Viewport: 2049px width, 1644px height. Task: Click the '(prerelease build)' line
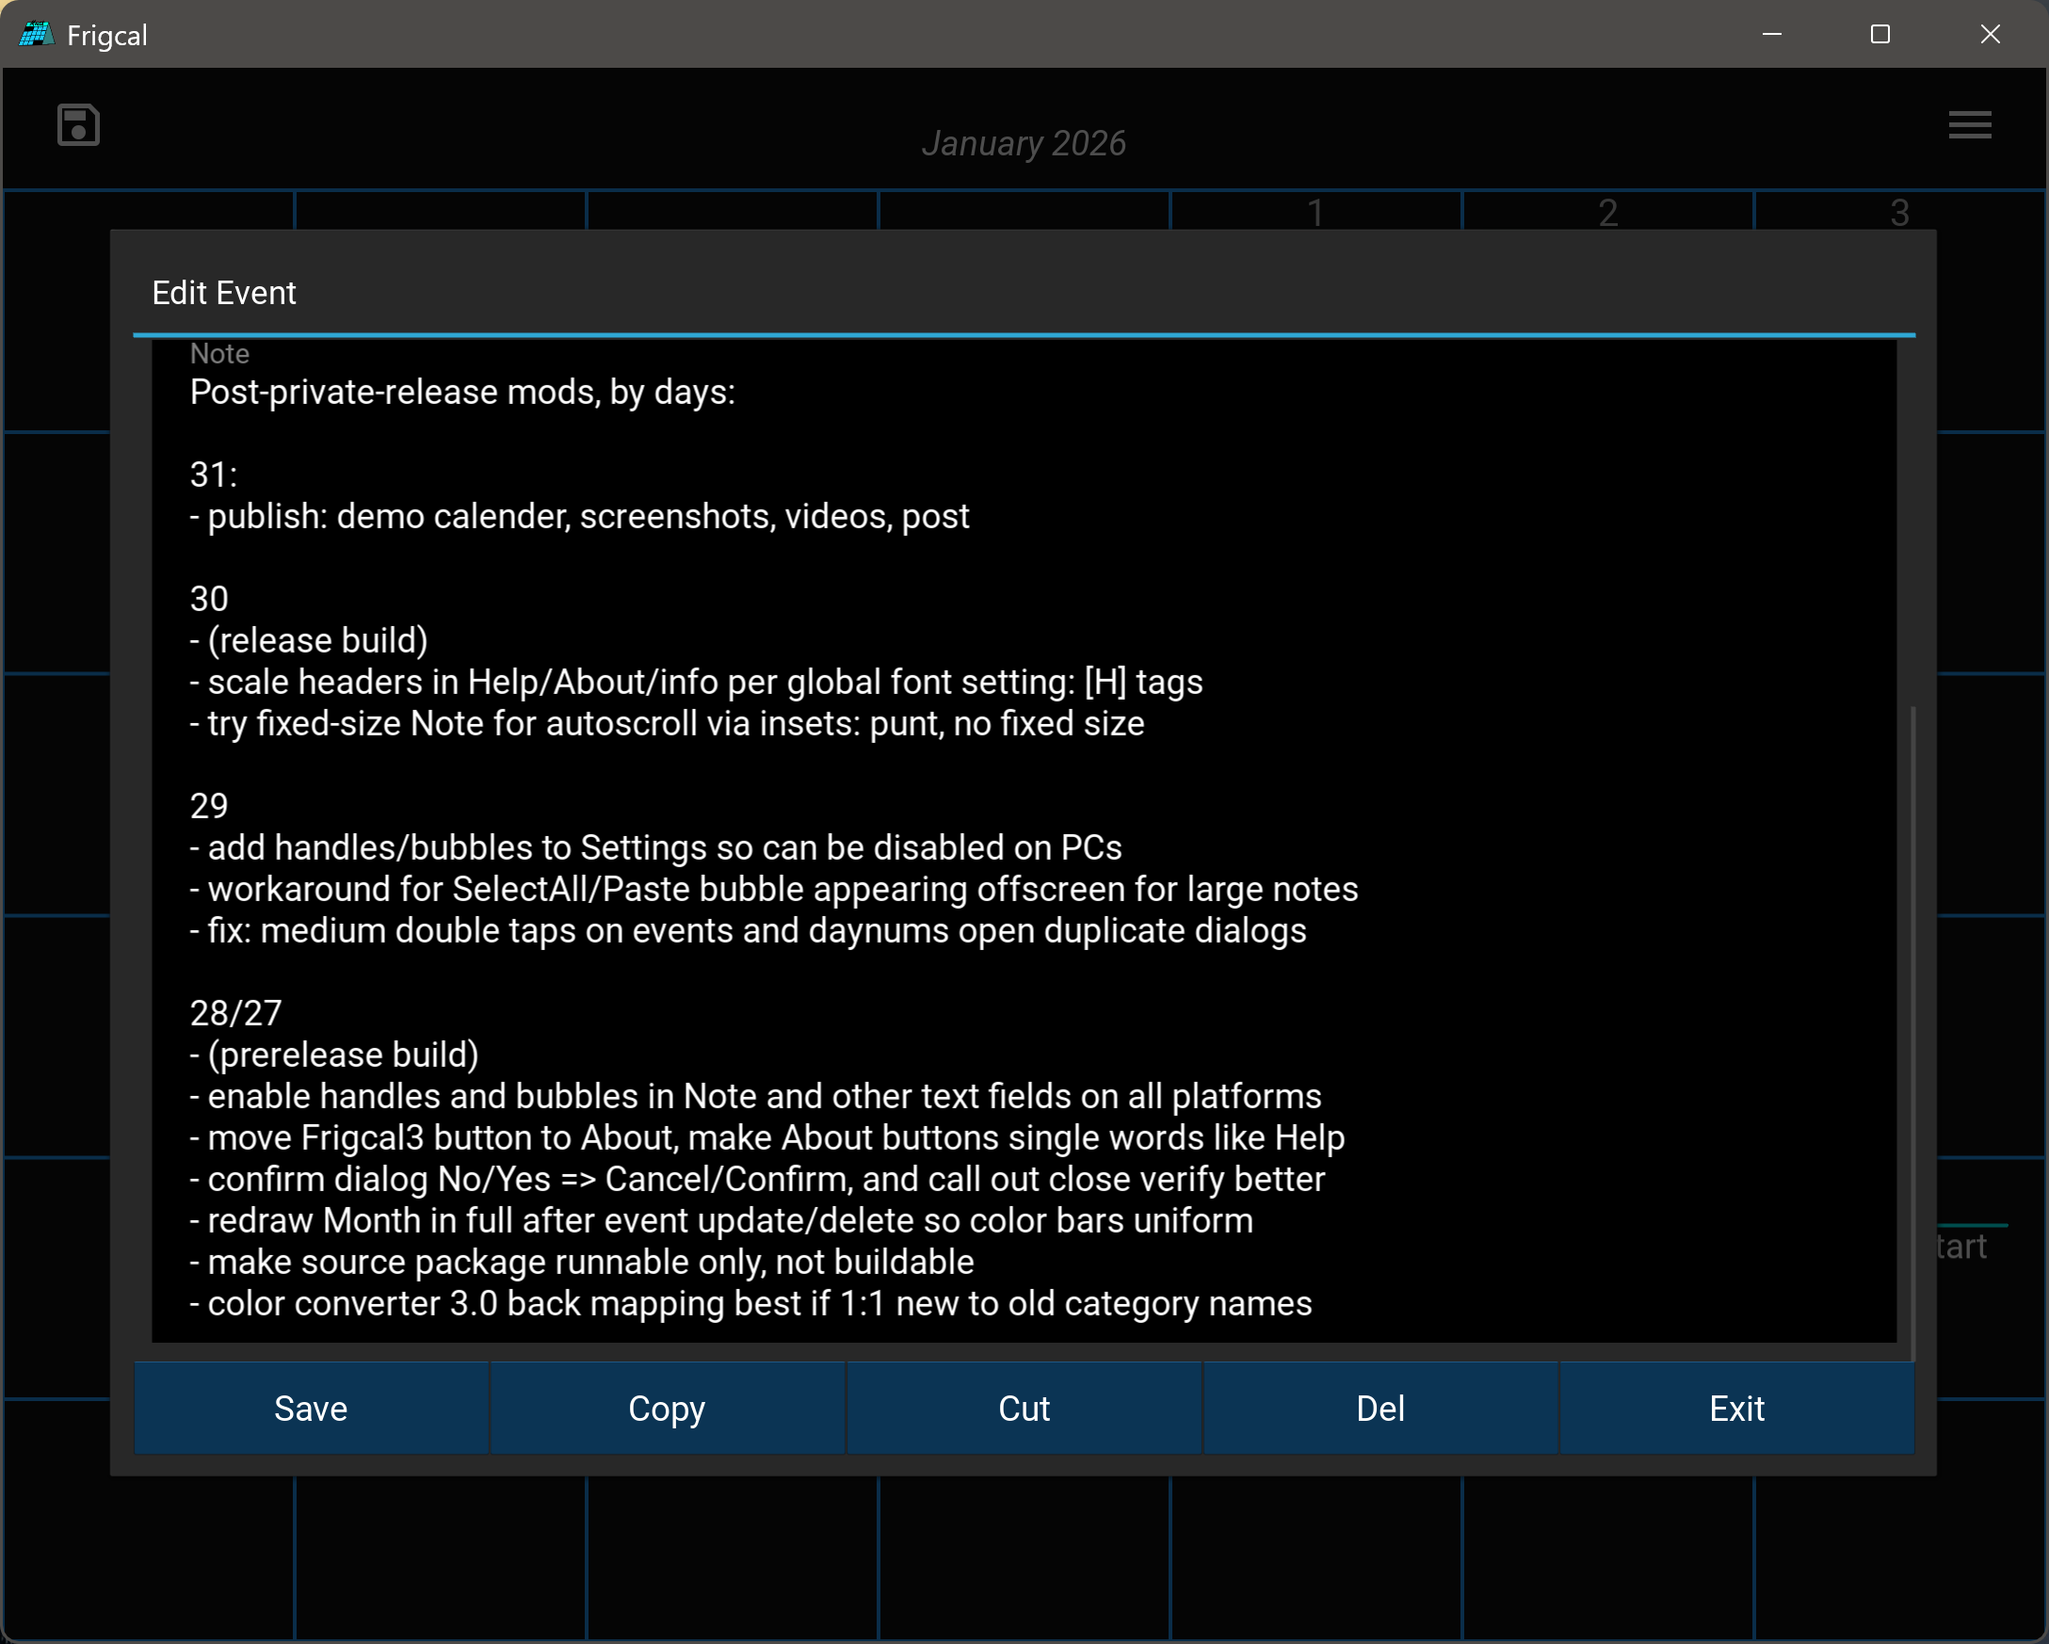(334, 1055)
